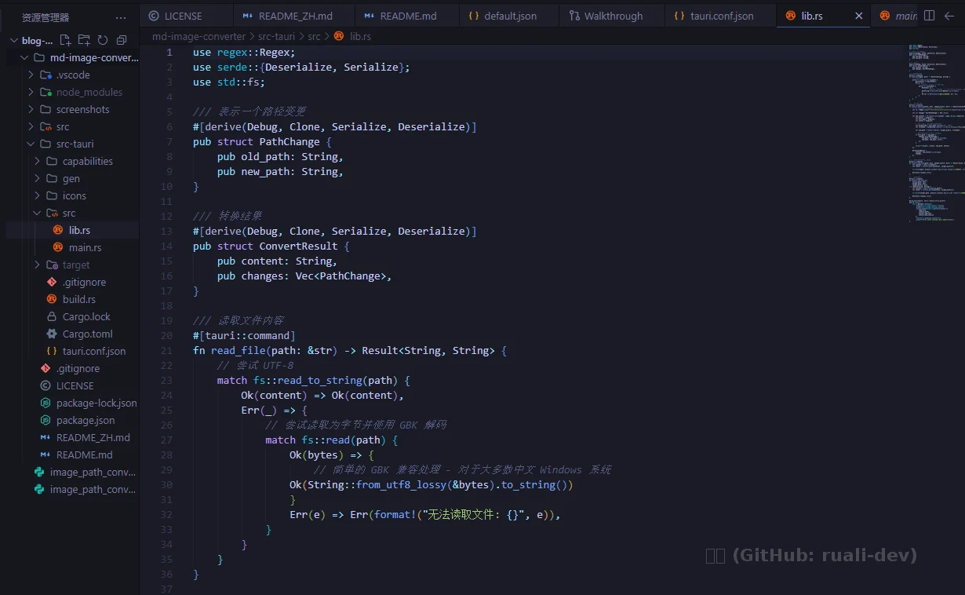This screenshot has width=965, height=595.
Task: Switch to the README_ZH.md tab
Action: pyautogui.click(x=293, y=15)
